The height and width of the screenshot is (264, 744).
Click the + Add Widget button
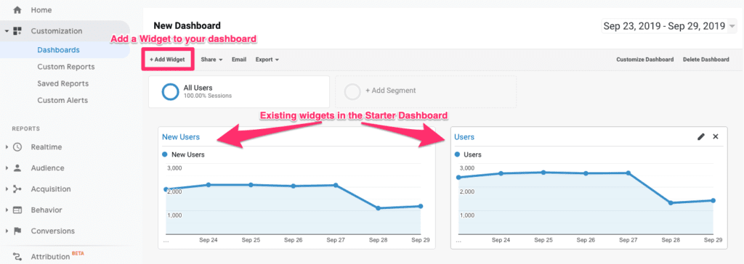(x=168, y=59)
